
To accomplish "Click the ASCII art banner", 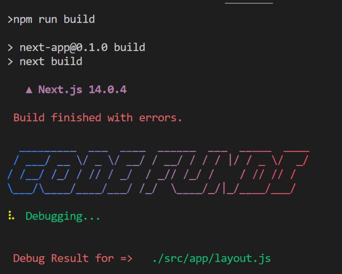I will 158,172.
